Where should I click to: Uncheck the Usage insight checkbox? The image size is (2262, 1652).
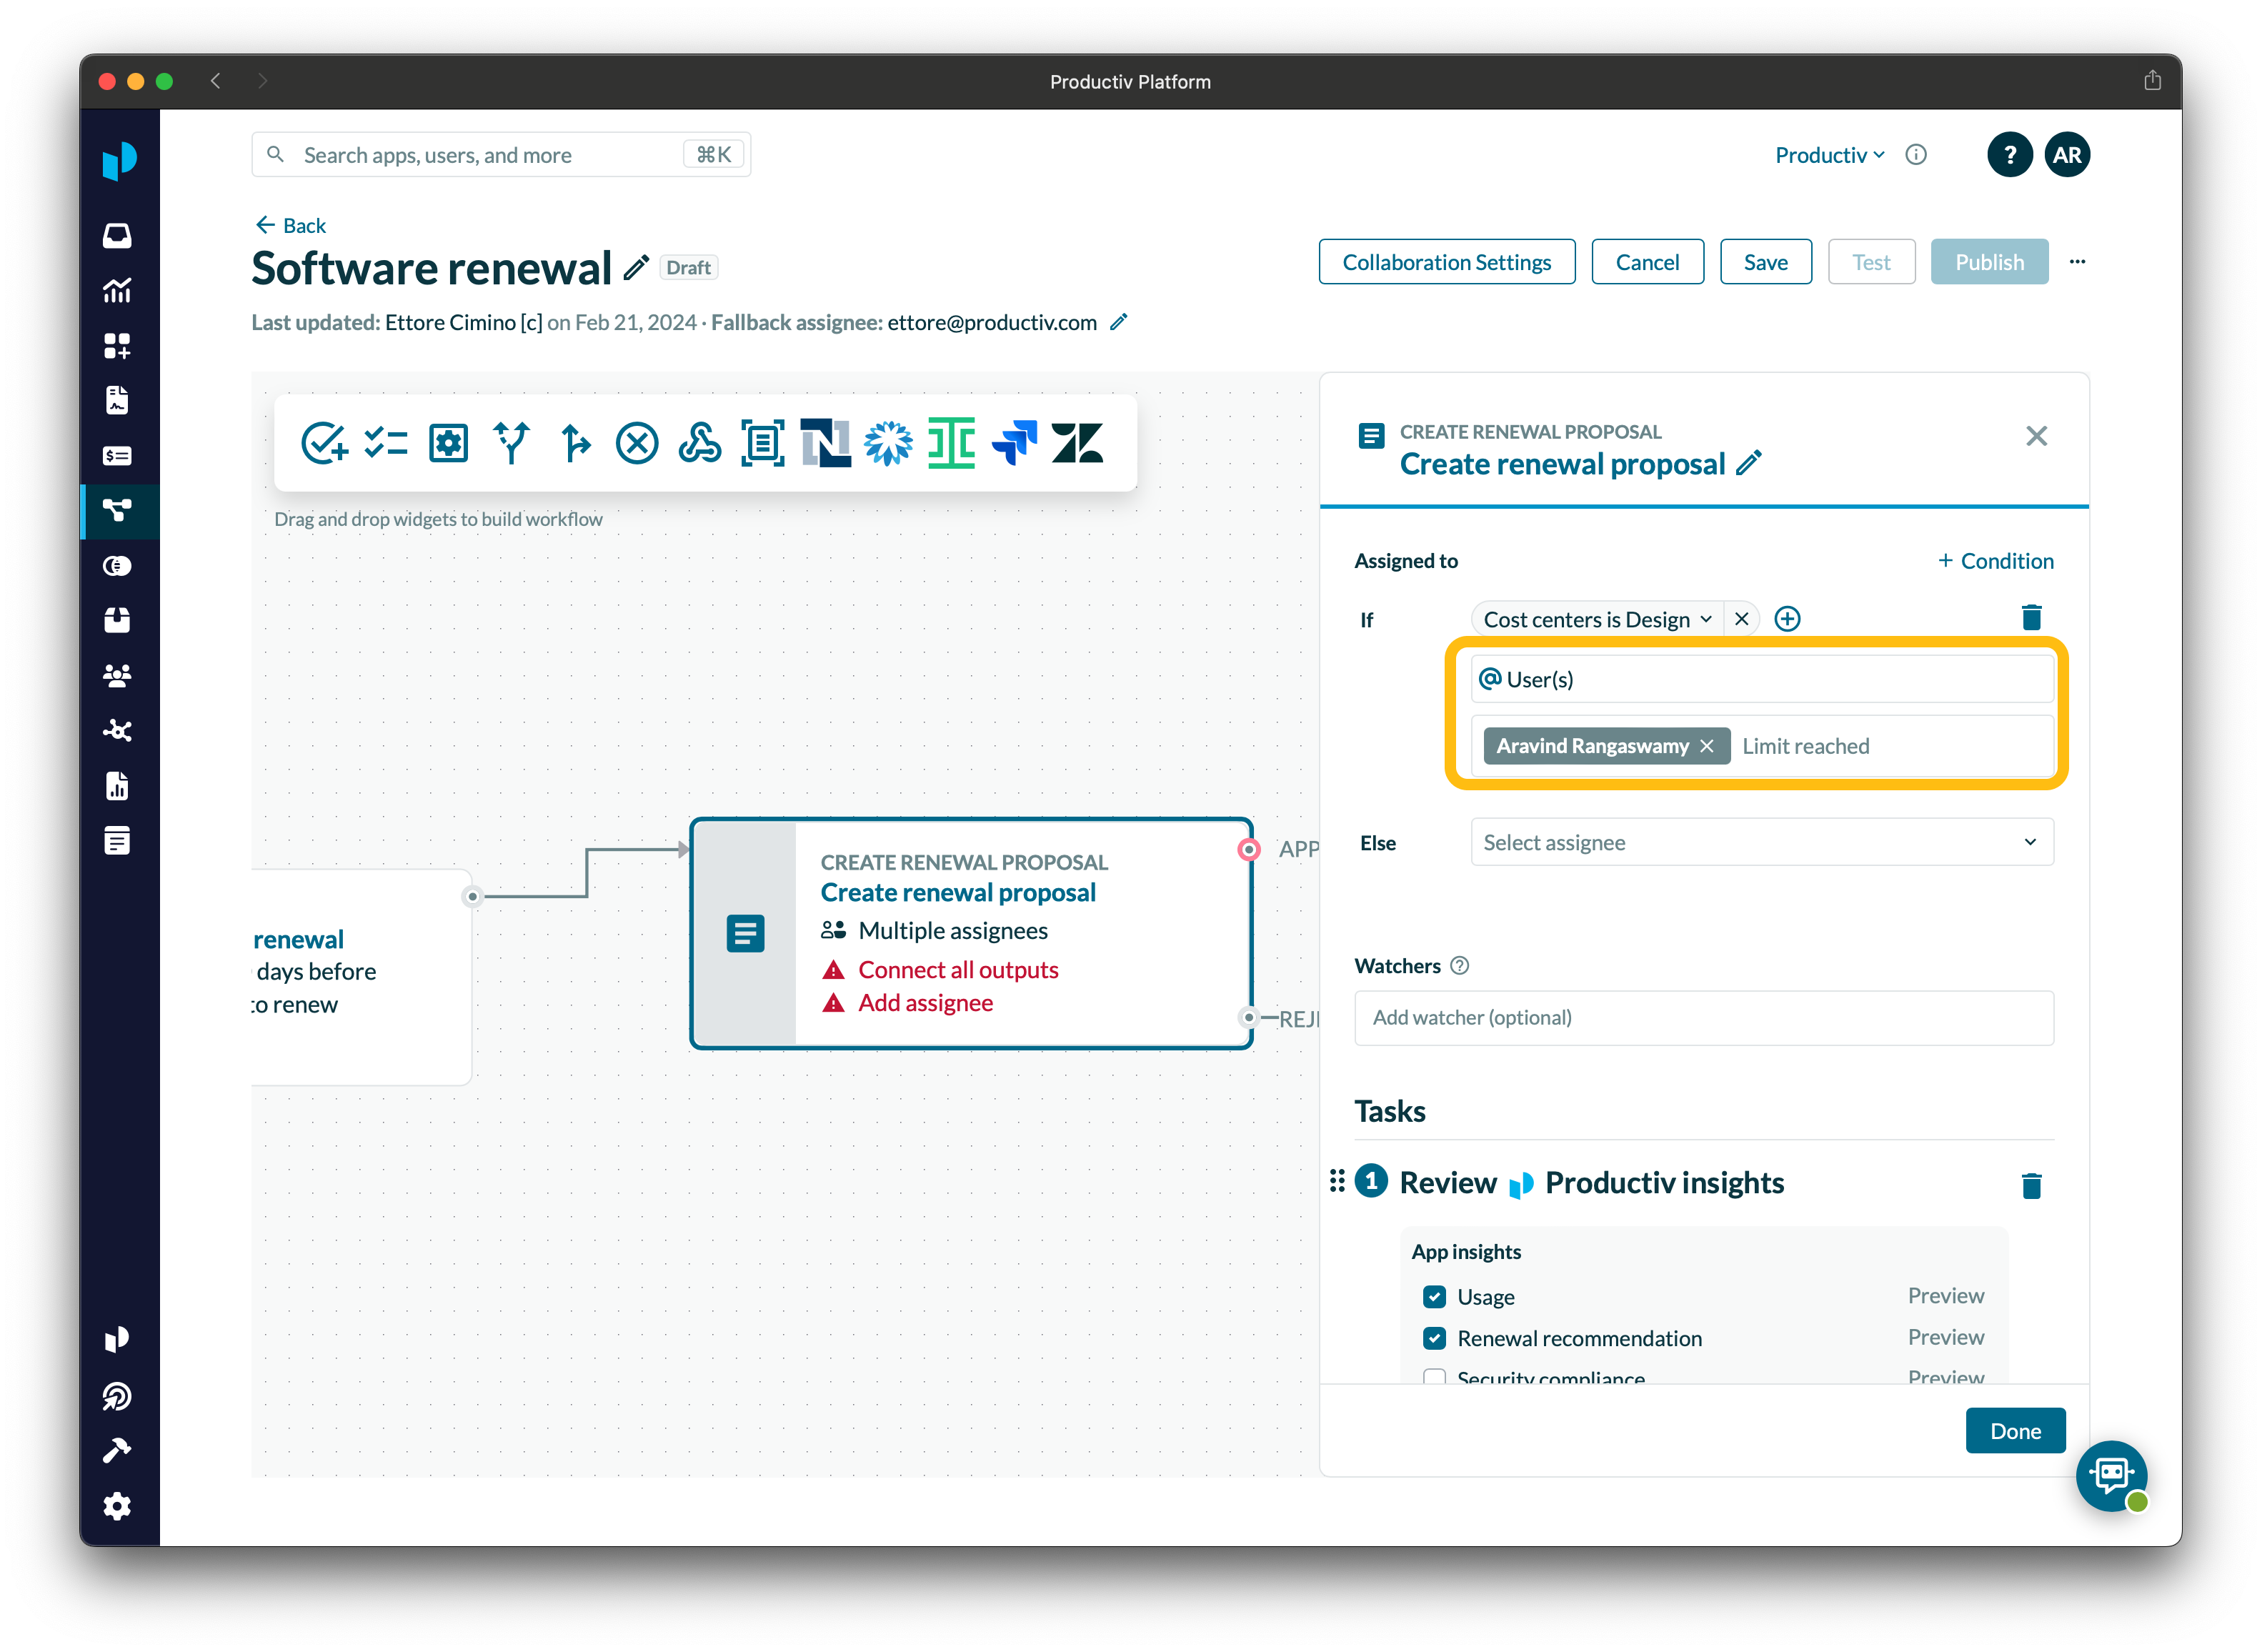tap(1434, 1297)
